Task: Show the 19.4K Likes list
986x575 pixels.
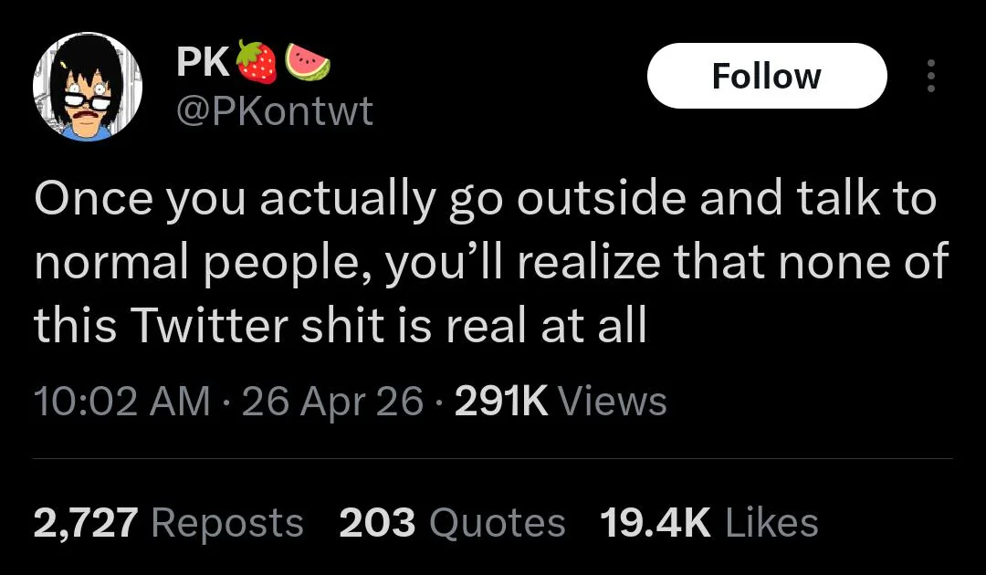Action: [x=708, y=523]
